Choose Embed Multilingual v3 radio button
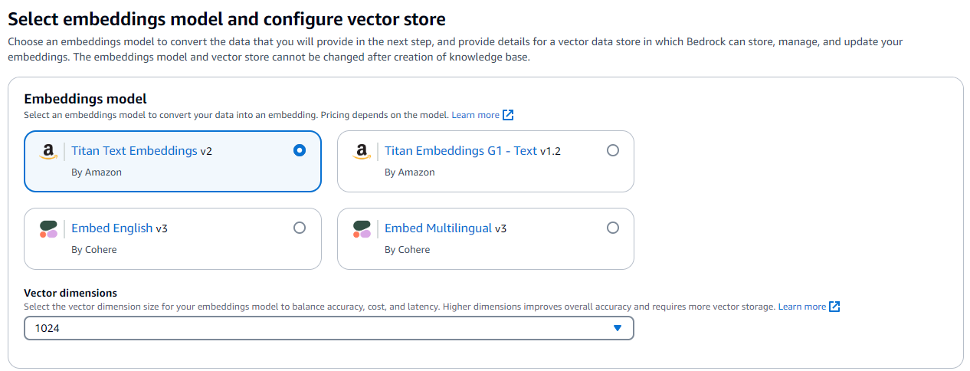Viewport: 970px width, 371px height. click(613, 228)
